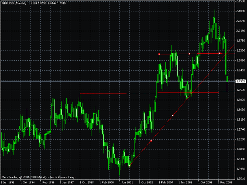Click the 1 Feb 1996 date label
247x185 pixels.
coord(47,183)
